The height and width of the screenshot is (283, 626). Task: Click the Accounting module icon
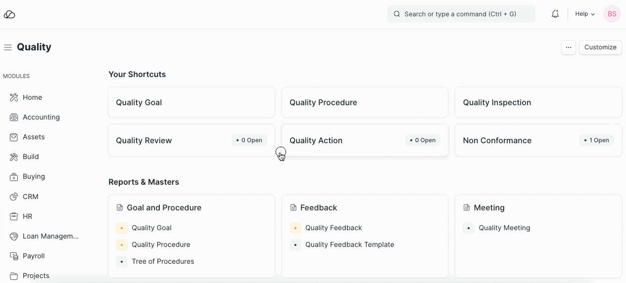point(14,118)
